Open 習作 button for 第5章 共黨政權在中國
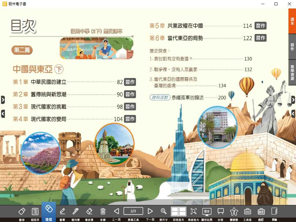 pos(260,26)
